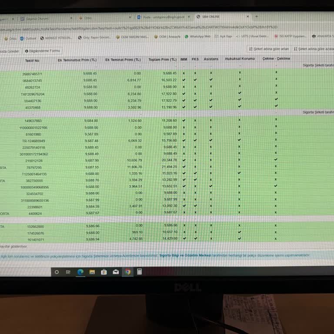This screenshot has width=334, height=334.
Task: Open the Orbis bookmark in bookmarks bar
Action: pos(10,39)
